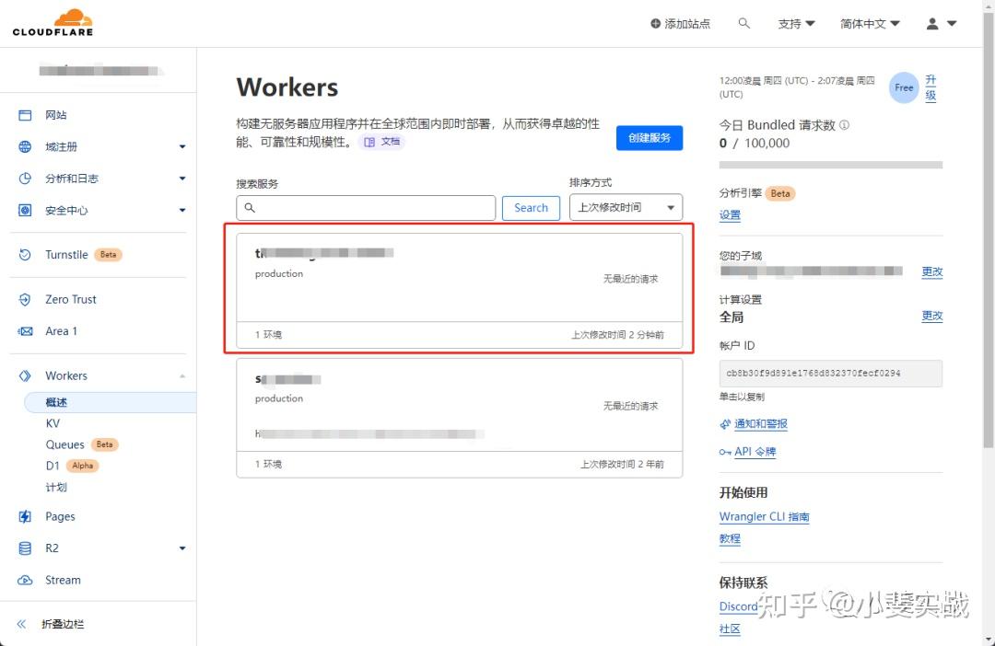Open the 排序方式 上次修改时间 dropdown

pyautogui.click(x=626, y=207)
